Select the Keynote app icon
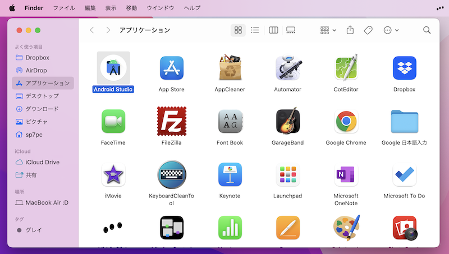Image resolution: width=449 pixels, height=254 pixels. (230, 175)
